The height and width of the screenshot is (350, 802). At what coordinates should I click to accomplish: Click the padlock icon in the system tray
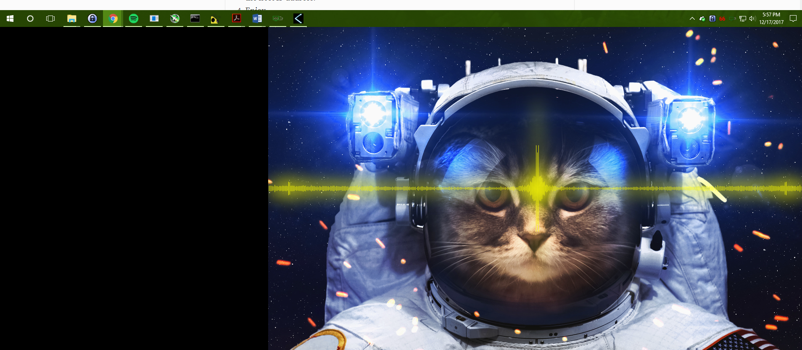coord(712,19)
